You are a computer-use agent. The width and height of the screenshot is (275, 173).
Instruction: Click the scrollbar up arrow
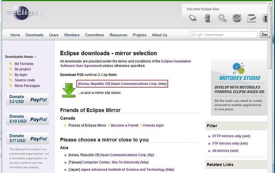pyautogui.click(x=270, y=3)
